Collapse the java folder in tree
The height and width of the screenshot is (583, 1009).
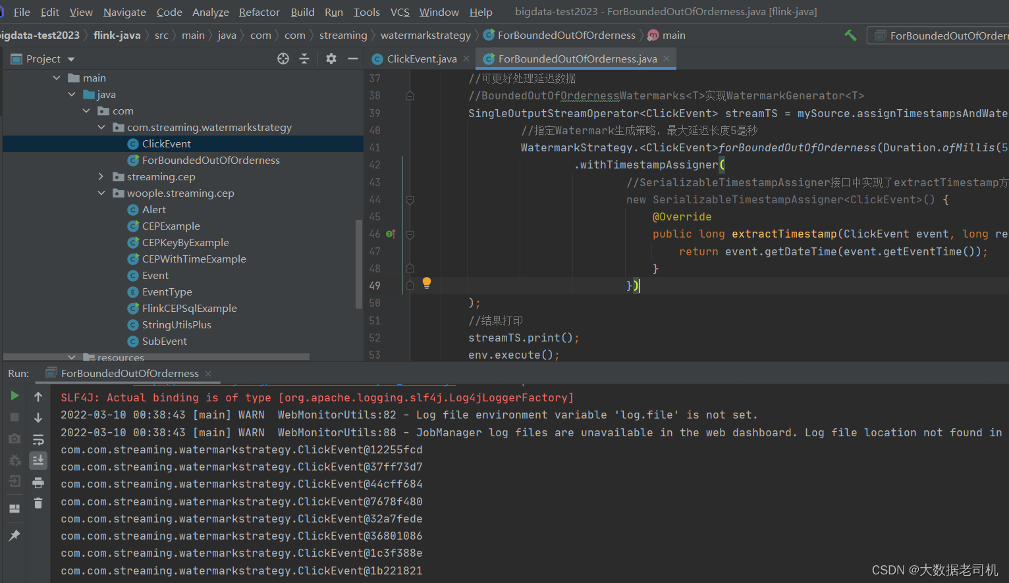(72, 94)
